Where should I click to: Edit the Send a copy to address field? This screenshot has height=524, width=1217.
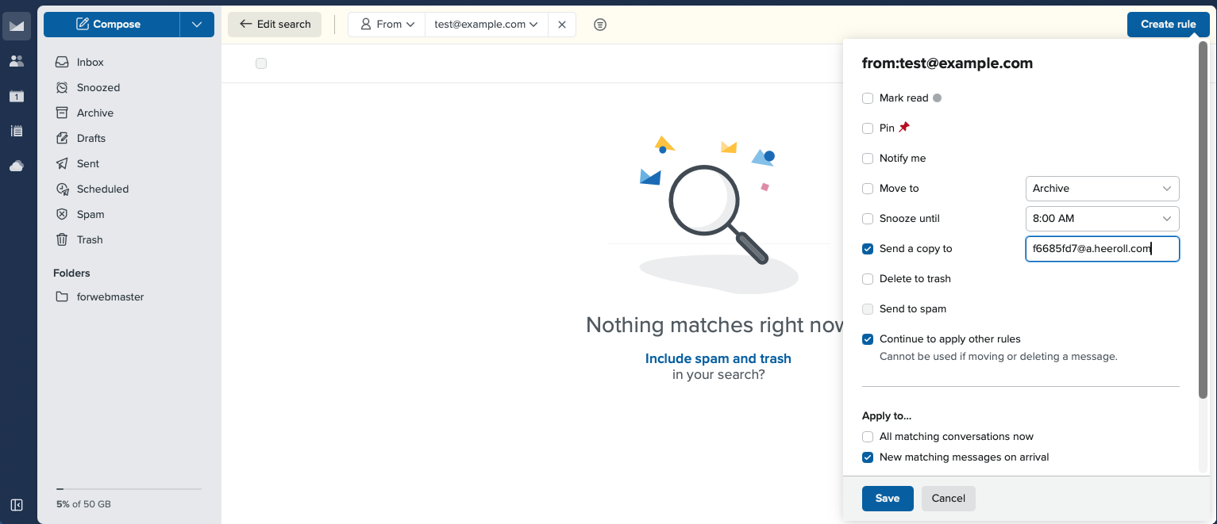pos(1102,248)
